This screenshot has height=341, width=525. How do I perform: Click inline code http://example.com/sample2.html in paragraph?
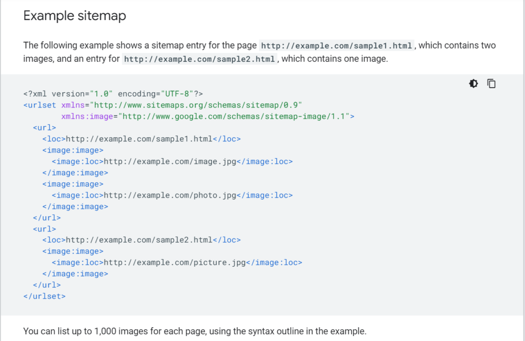(x=199, y=59)
